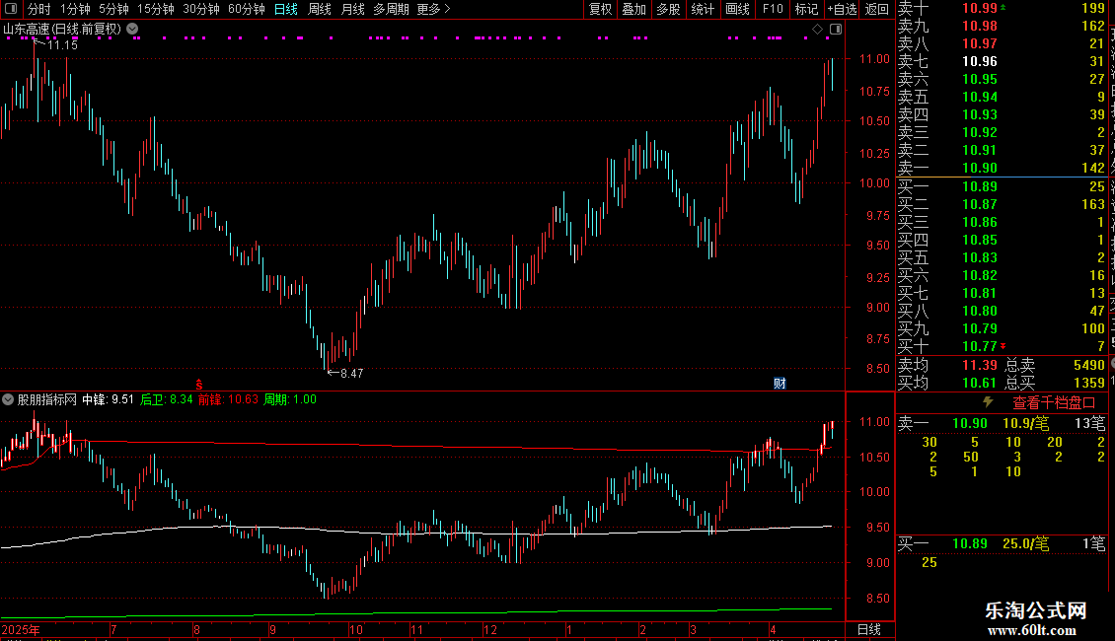This screenshot has height=641, width=1115.
Task: Switch to 分时 intraday view
Action: tap(39, 9)
